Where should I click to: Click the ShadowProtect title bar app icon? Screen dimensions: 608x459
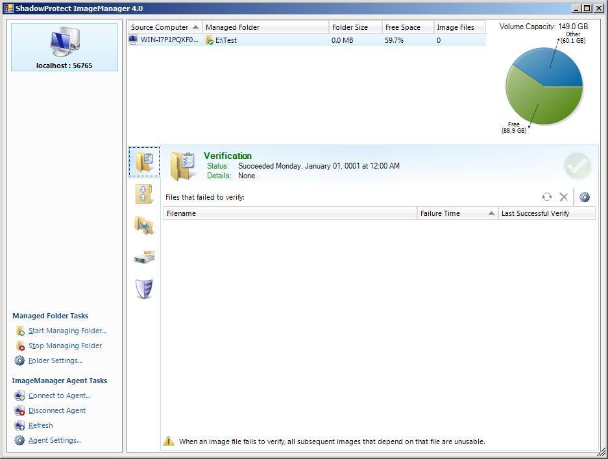click(8, 8)
